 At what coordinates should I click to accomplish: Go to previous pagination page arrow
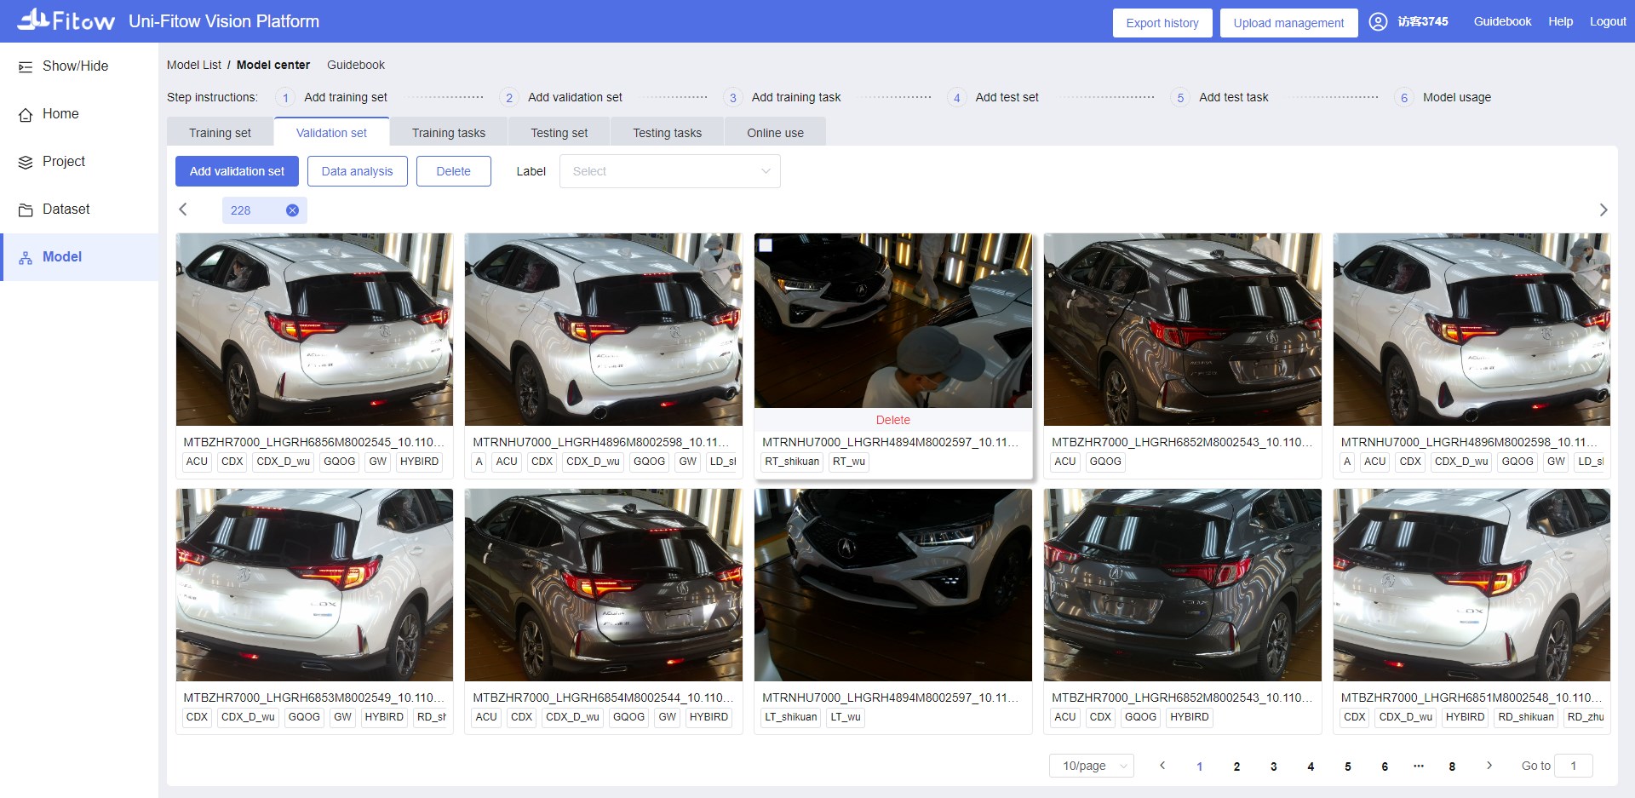(x=1162, y=766)
